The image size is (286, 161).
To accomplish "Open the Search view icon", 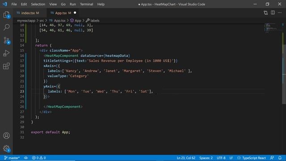I will (6, 27).
